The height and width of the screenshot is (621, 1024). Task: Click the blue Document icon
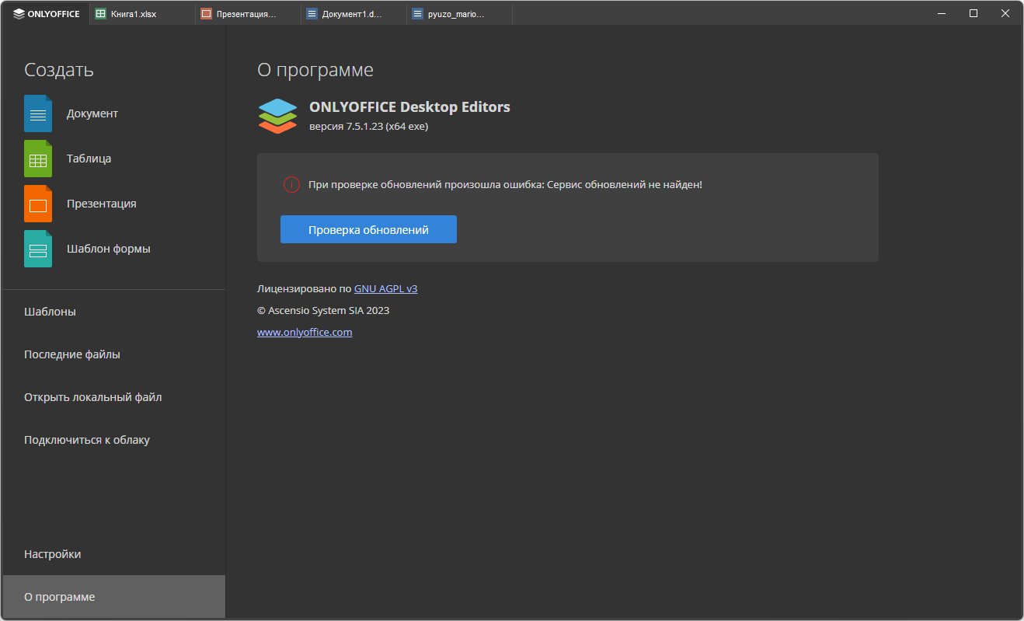tap(38, 113)
